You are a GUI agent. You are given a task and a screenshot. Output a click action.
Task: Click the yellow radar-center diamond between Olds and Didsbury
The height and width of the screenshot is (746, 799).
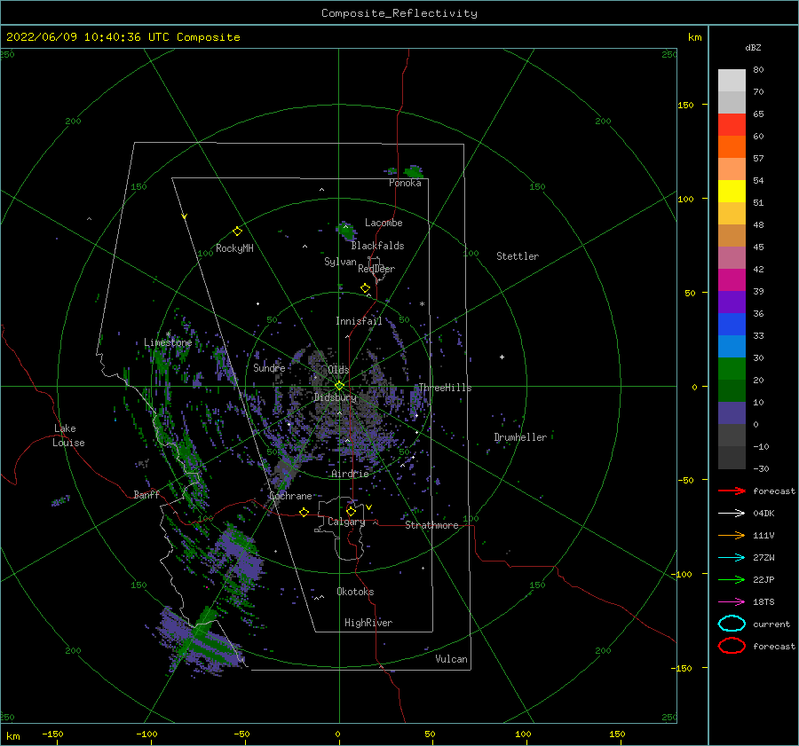[x=339, y=386]
